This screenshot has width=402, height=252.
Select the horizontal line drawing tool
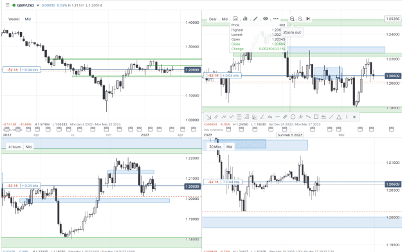277,117
